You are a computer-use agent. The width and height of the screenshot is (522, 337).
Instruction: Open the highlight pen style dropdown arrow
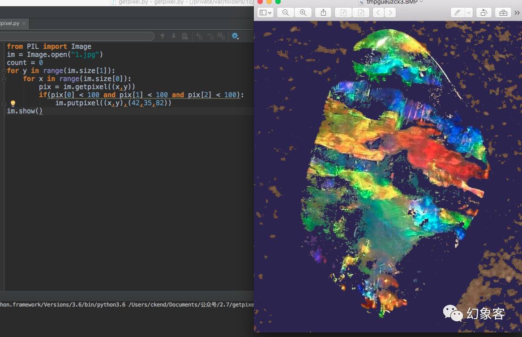click(469, 13)
